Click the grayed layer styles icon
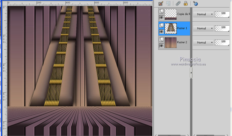The height and width of the screenshot is (136, 232). pos(168,3)
